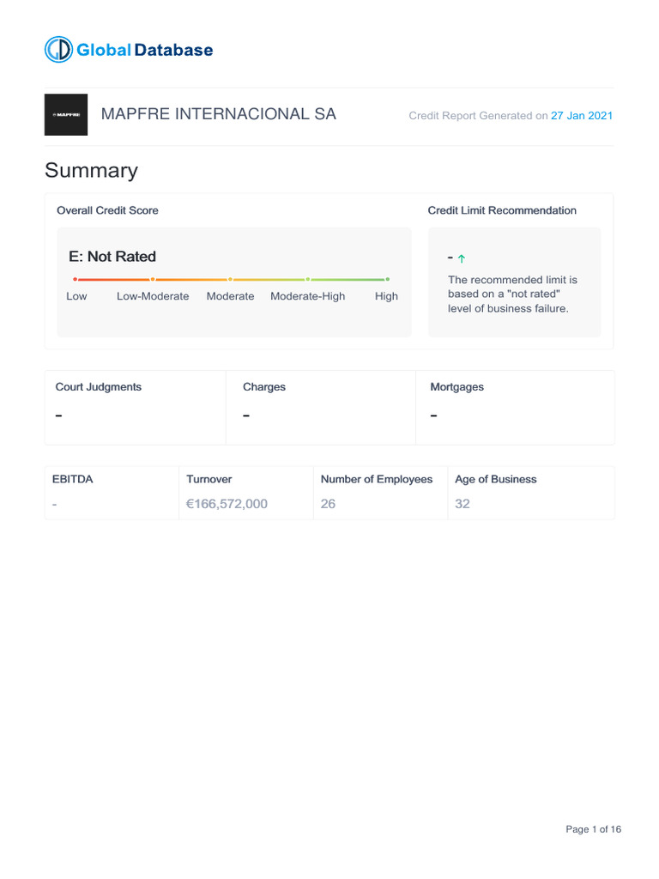
Task: Click the MAPFRE INTERNACIONAL SA company name
Action: (x=219, y=114)
